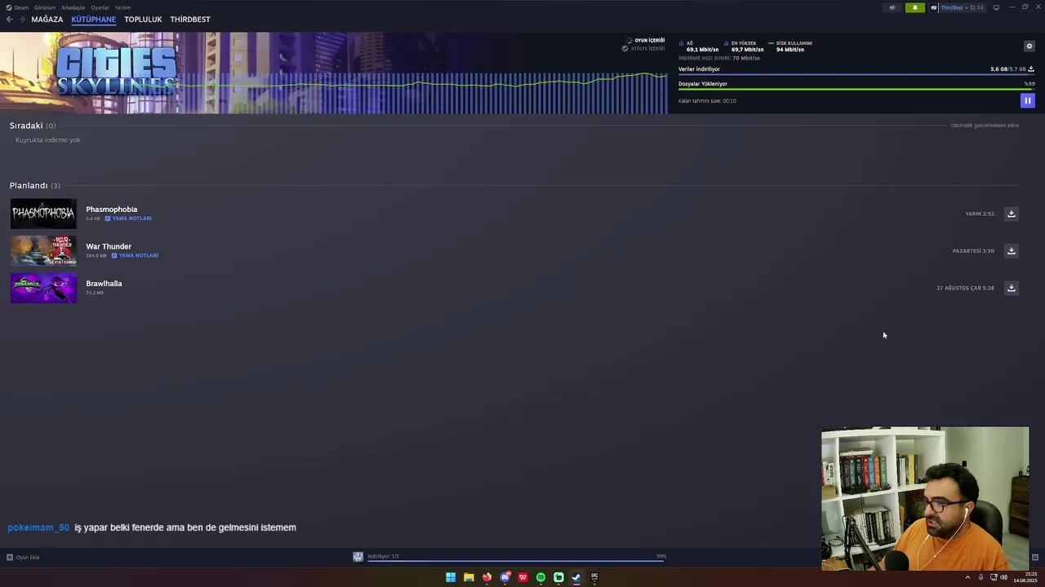Click the Brawlhalla title text

pyautogui.click(x=104, y=284)
